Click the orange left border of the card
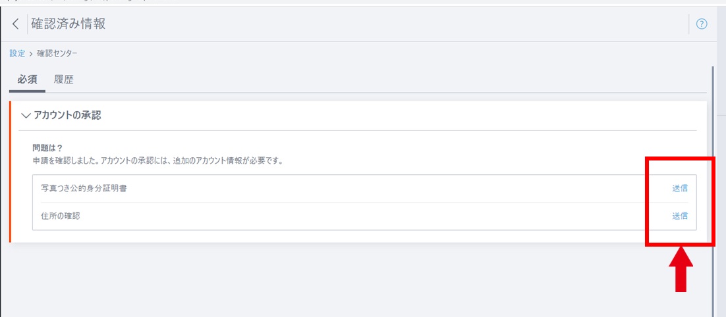This screenshot has height=317, width=726. pyautogui.click(x=10, y=172)
